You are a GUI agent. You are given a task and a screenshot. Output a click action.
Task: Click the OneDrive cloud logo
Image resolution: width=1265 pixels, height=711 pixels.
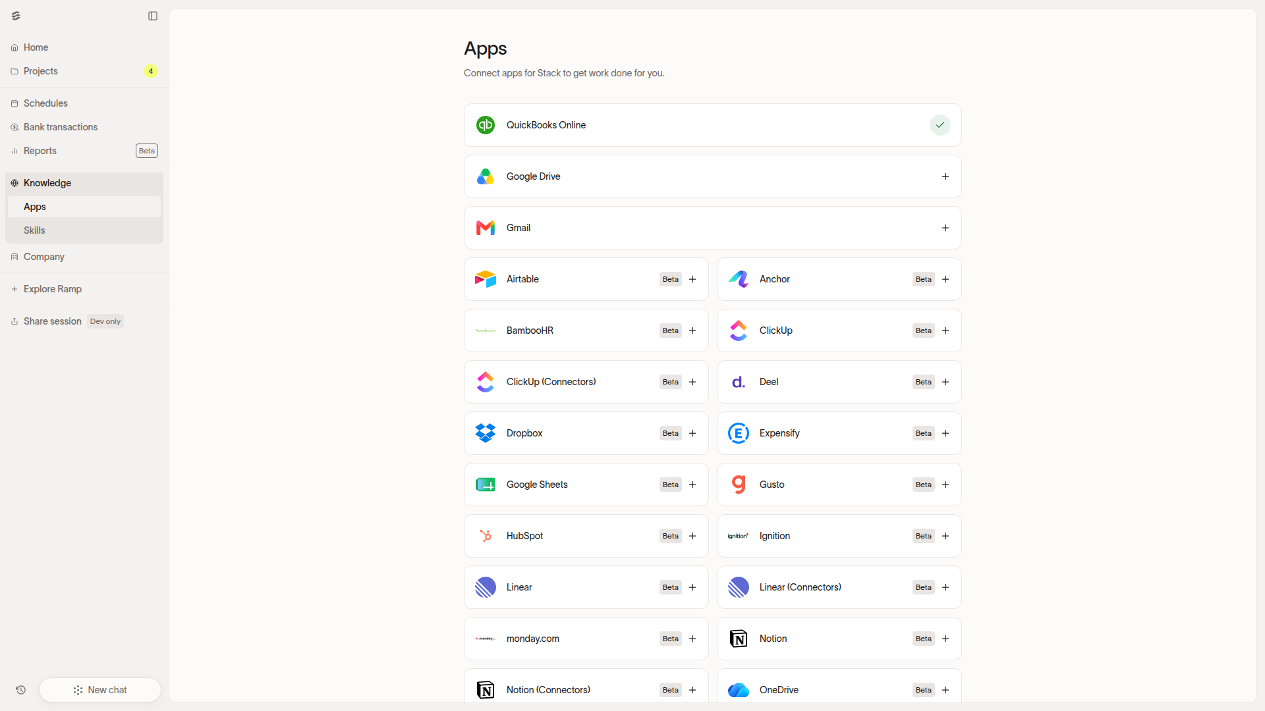pos(739,690)
